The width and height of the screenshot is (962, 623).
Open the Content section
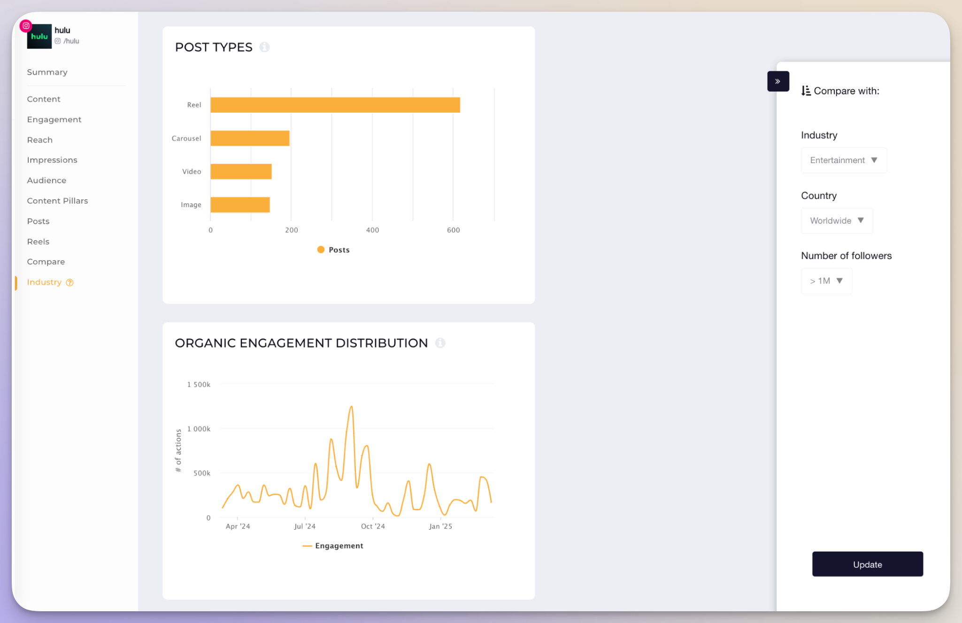(44, 99)
